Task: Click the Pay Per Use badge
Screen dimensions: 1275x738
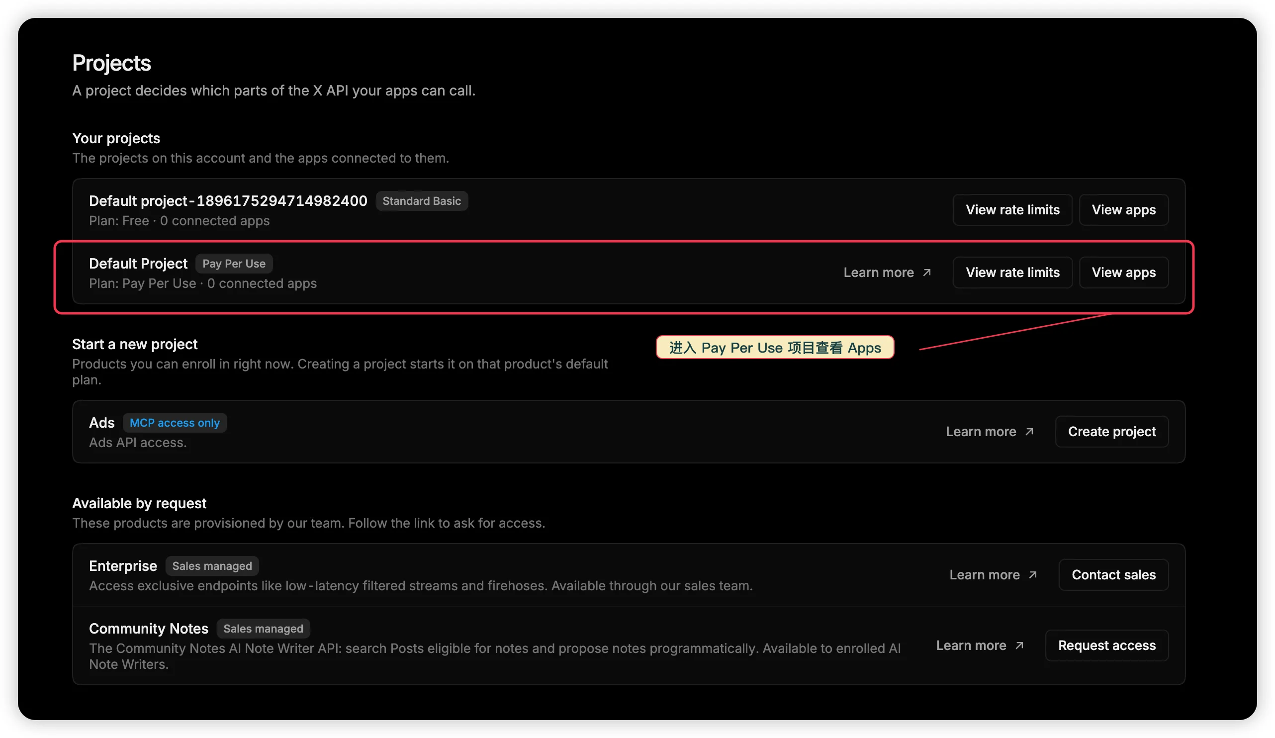Action: pos(234,264)
